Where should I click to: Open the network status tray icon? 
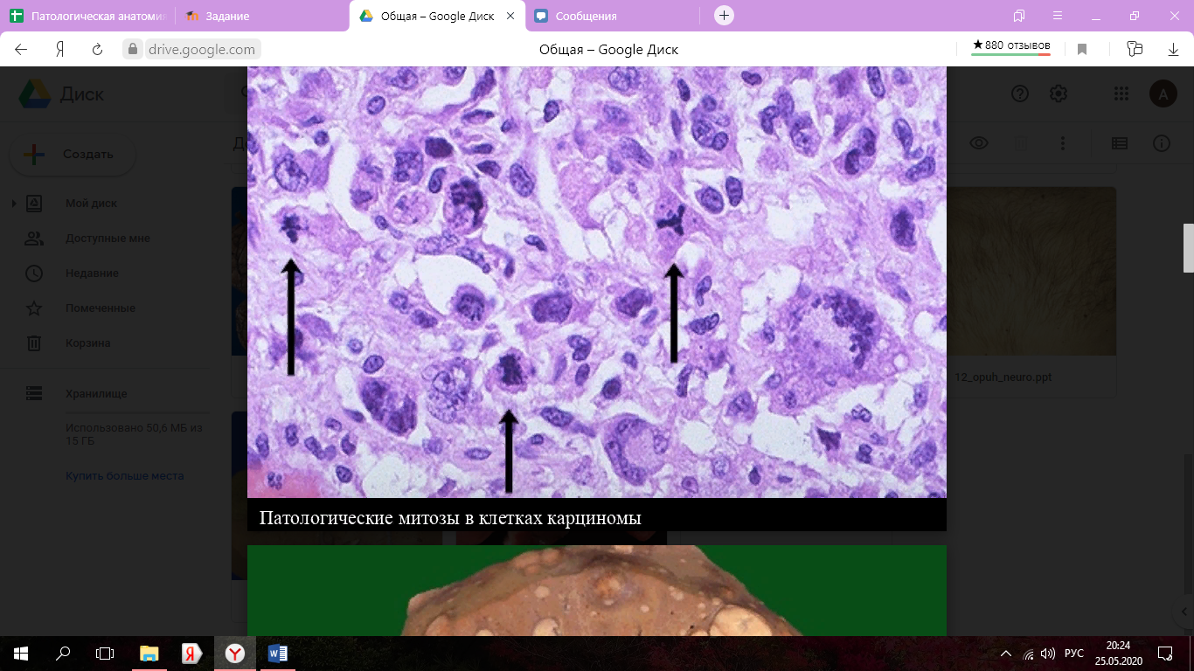1029,654
